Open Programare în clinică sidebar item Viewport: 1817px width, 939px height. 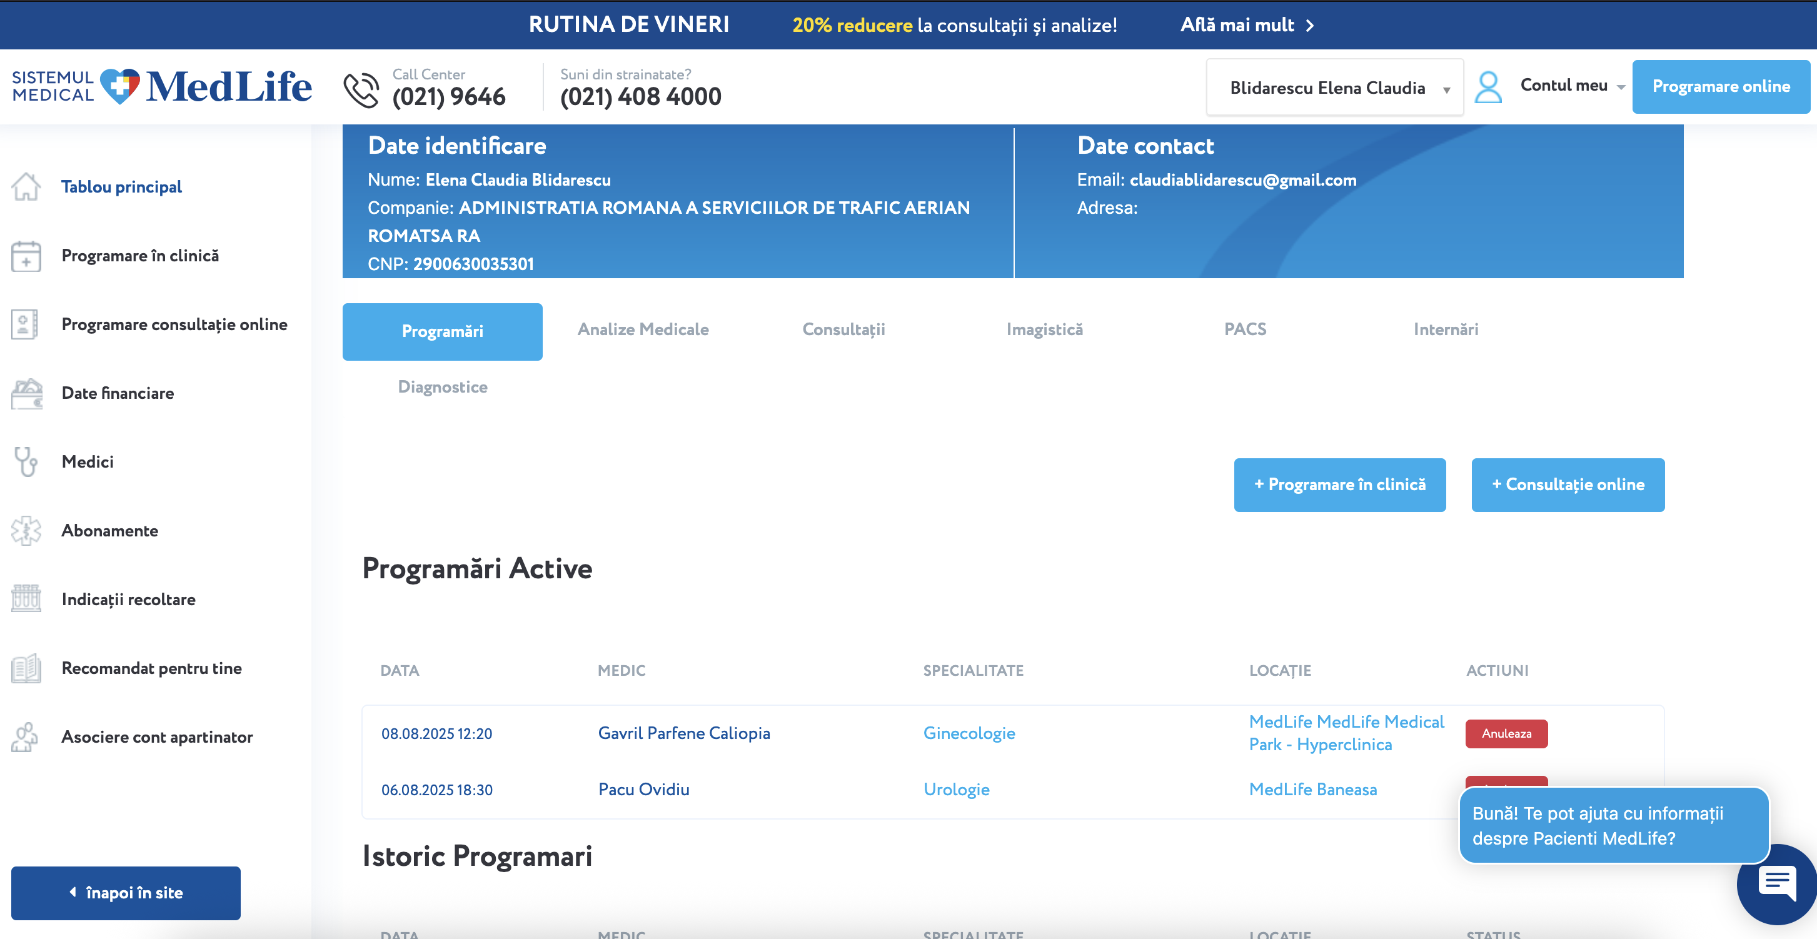tap(139, 256)
